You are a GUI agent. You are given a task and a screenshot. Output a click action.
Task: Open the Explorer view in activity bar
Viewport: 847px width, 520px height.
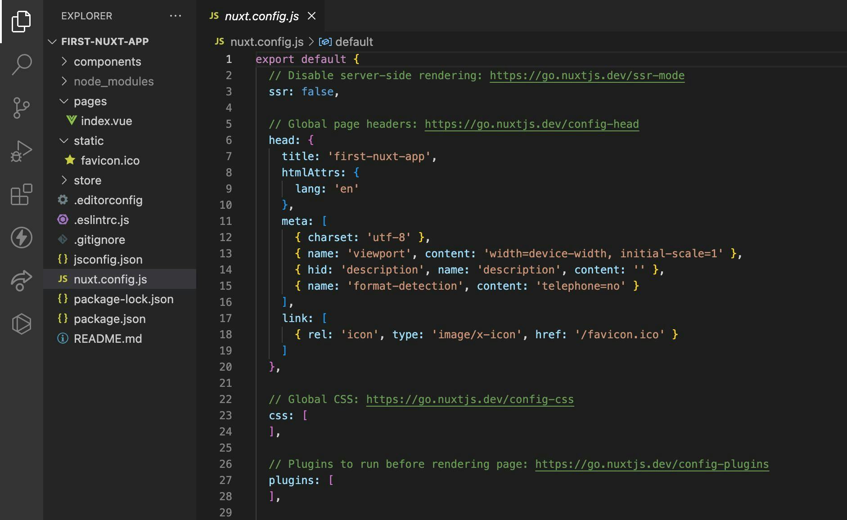coord(21,21)
